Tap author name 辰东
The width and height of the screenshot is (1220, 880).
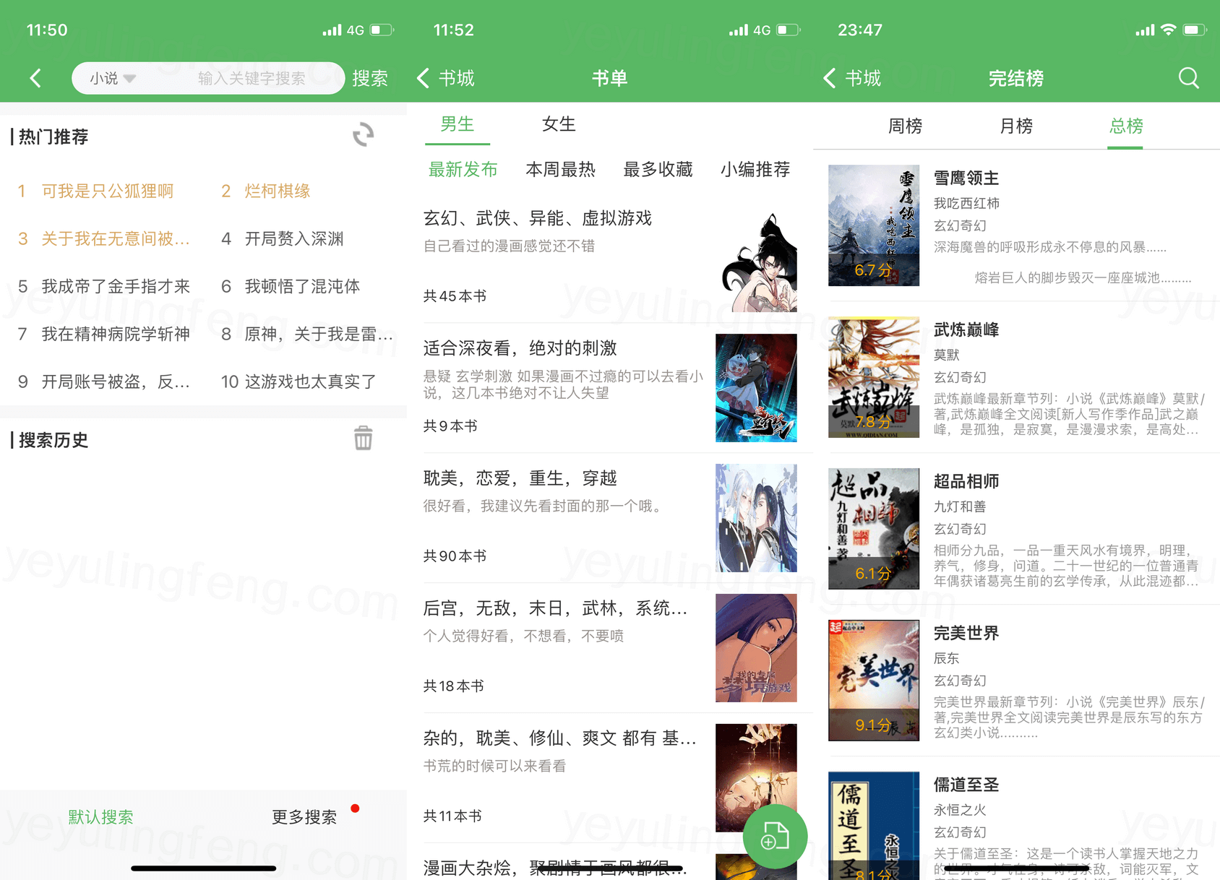coord(947,658)
